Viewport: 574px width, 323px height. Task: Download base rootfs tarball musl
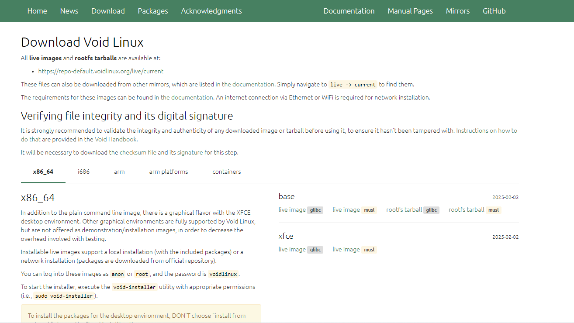475,210
